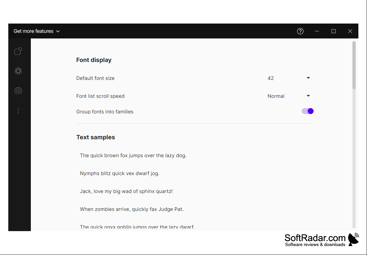Click the Font list scroll speed label
The width and height of the screenshot is (367, 255).
point(100,96)
